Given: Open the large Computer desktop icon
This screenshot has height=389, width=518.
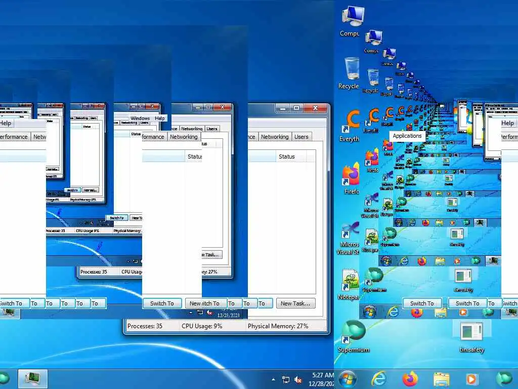Looking at the screenshot, I should point(352,20).
